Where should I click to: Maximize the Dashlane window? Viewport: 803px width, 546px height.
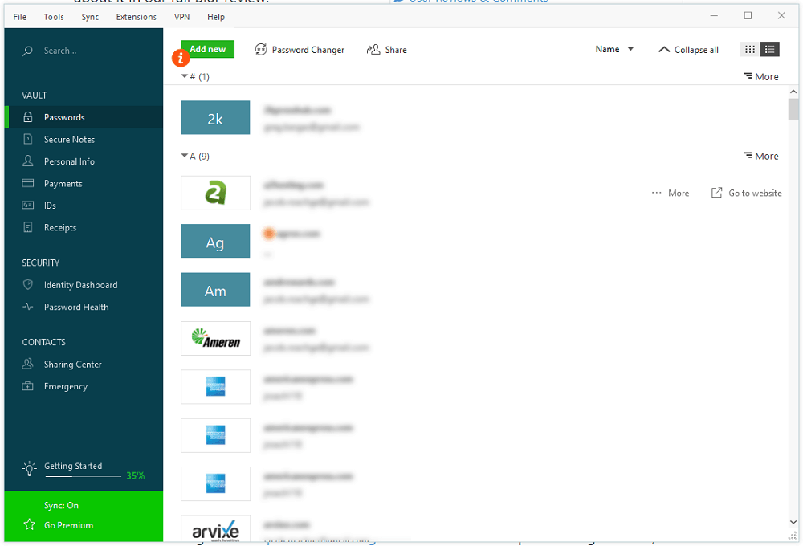(748, 16)
